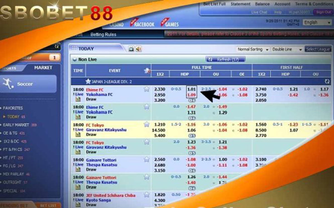Open stats icon for Ehime FC -1.47 row
The image size is (334, 208).
[x=78, y=117]
